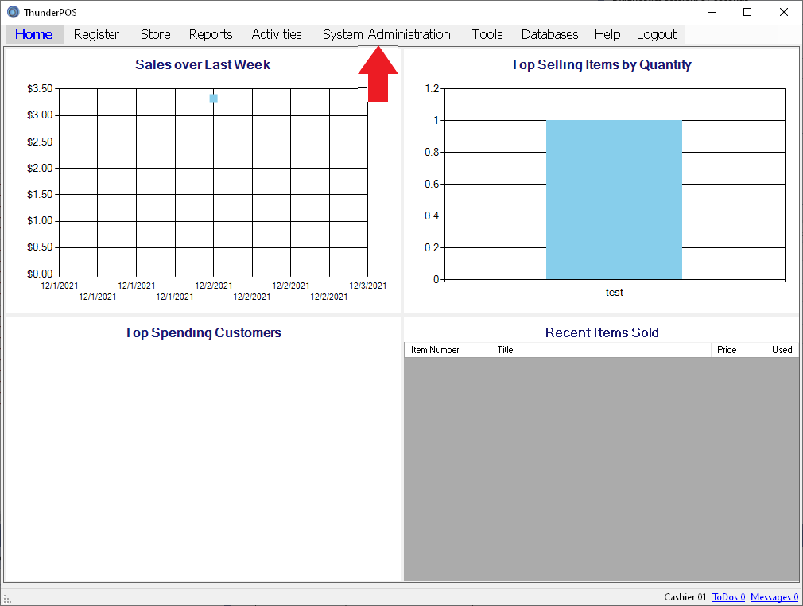Maximize the ThunderPOS window

(x=747, y=12)
